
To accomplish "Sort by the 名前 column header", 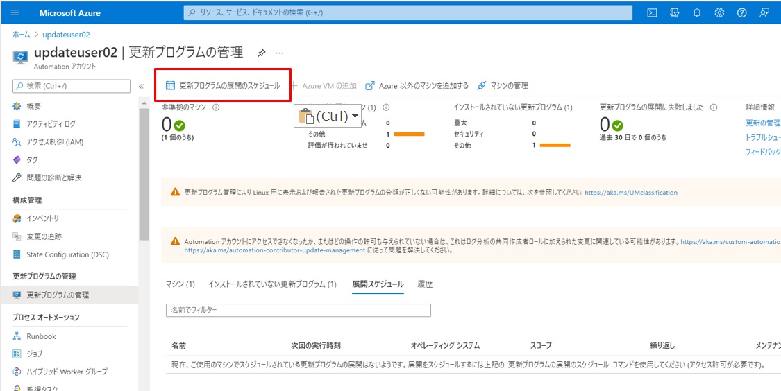I will coord(179,345).
